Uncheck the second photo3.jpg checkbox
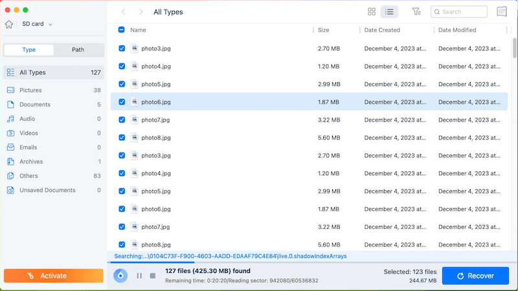Viewport: 518px width, 291px height. click(122, 155)
